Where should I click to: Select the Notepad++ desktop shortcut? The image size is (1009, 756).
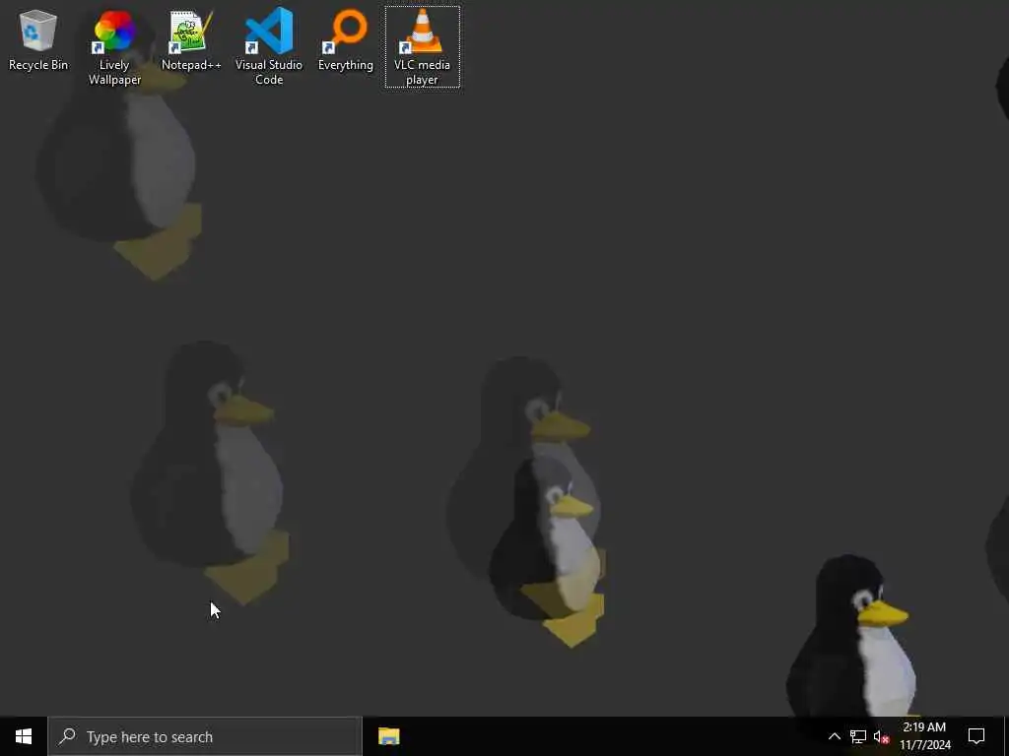click(x=191, y=39)
